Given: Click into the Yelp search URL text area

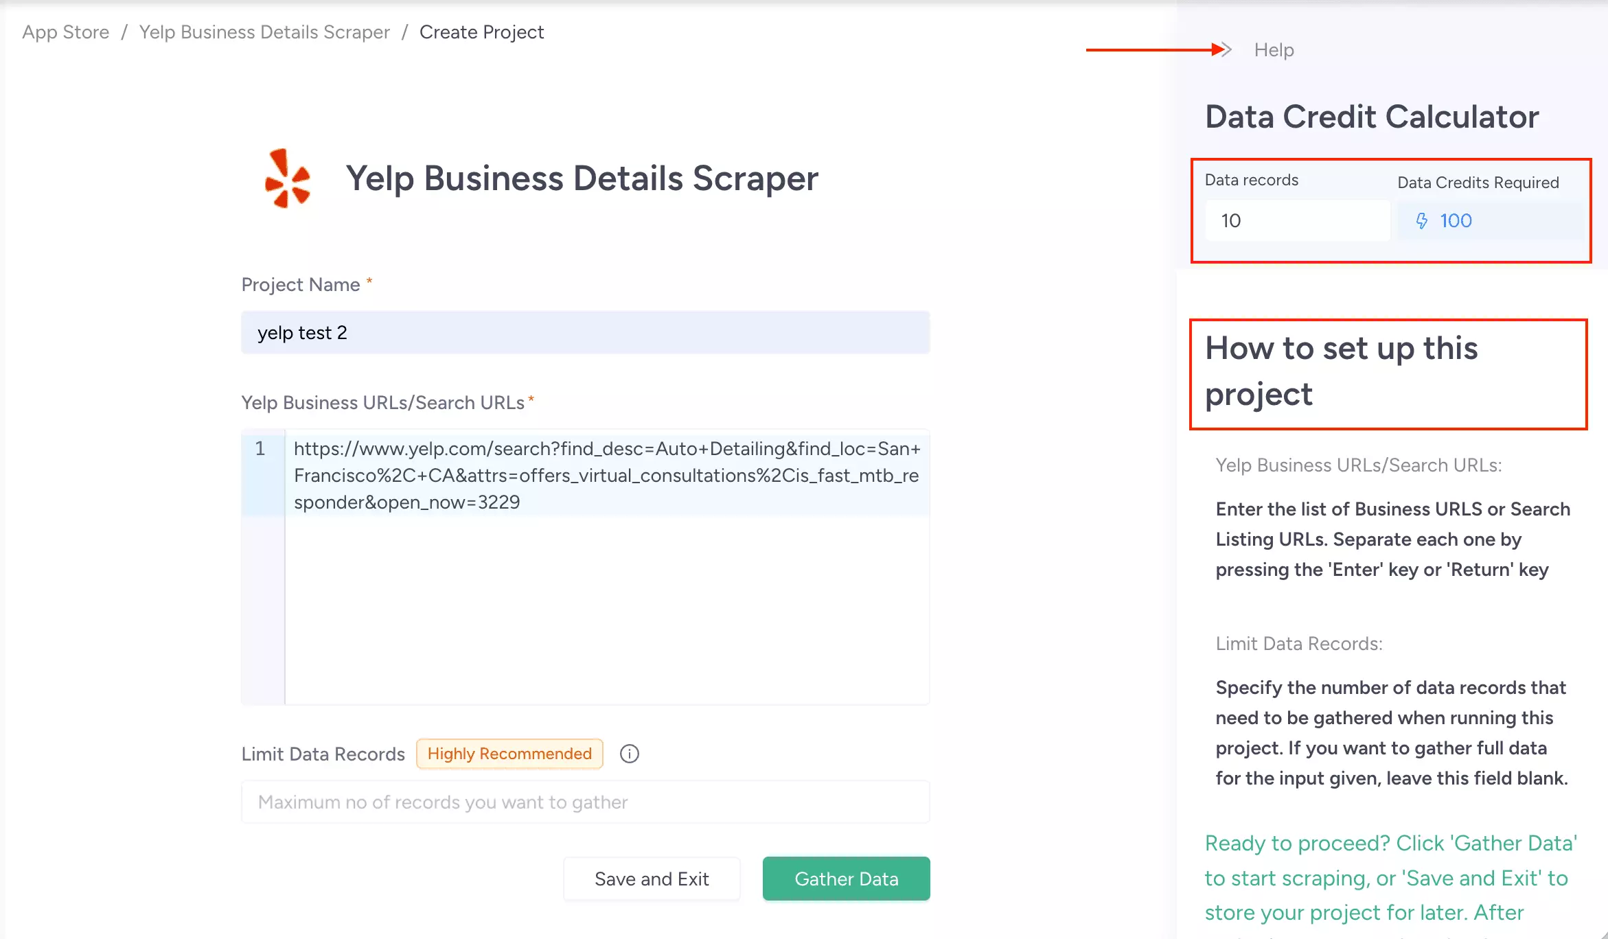Looking at the screenshot, I should click(x=608, y=567).
